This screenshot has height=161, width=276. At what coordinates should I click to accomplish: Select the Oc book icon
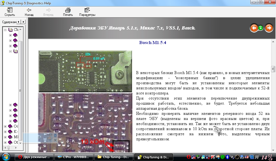tap(11, 126)
